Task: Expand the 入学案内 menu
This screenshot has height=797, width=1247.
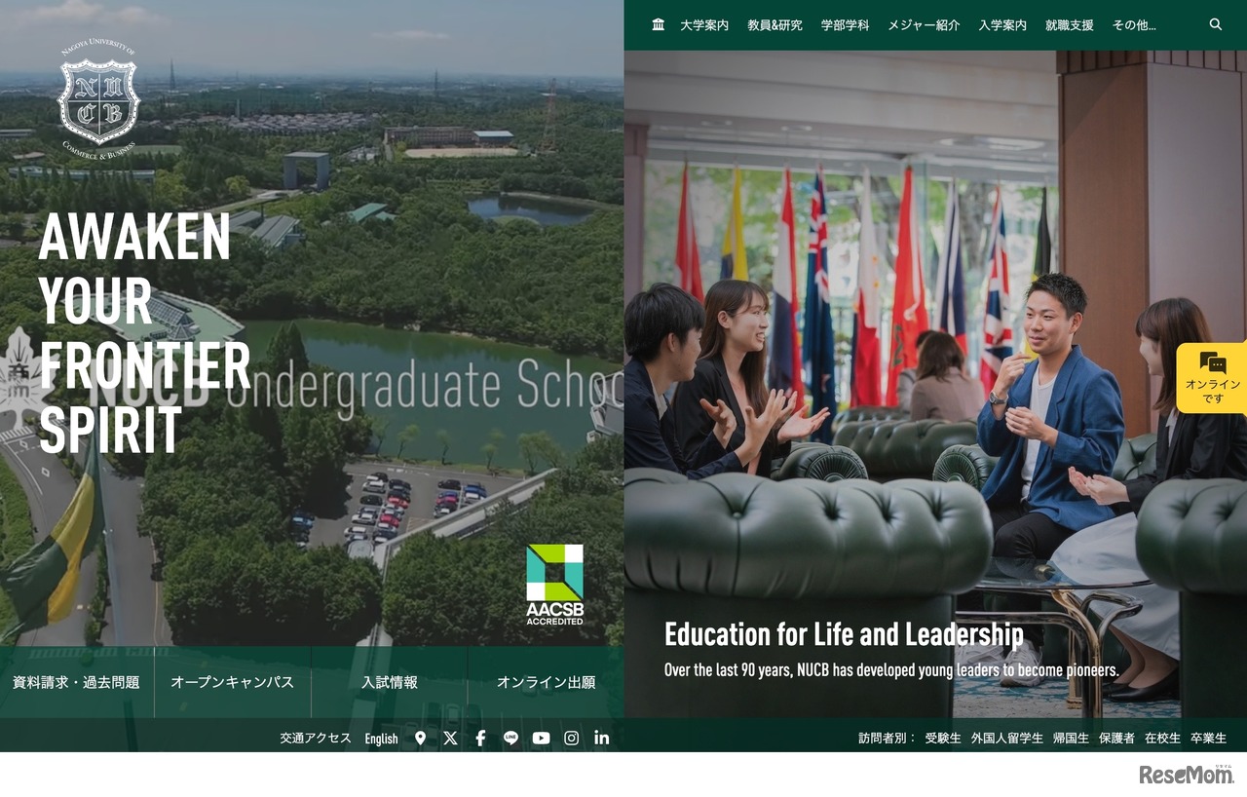Action: coord(1002,25)
